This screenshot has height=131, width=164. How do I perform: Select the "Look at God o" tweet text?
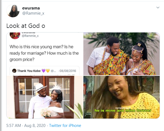click(x=26, y=26)
